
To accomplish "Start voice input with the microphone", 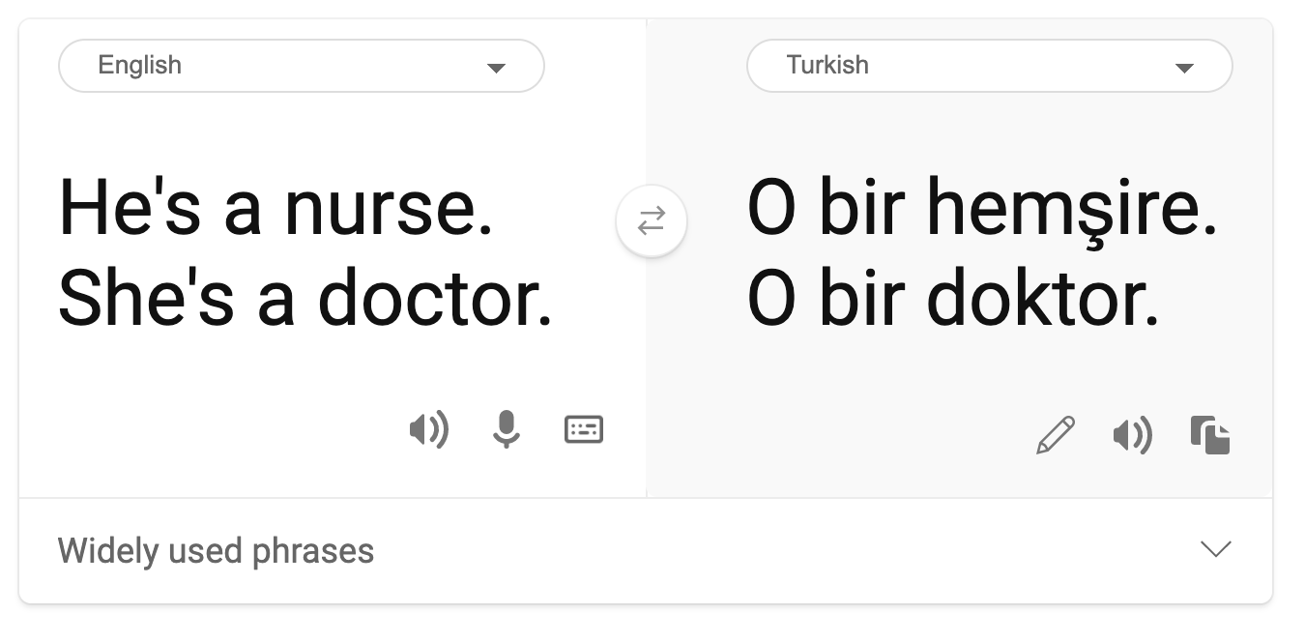I will (506, 429).
